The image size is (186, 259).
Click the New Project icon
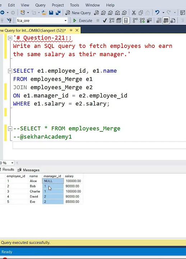click(x=22, y=13)
